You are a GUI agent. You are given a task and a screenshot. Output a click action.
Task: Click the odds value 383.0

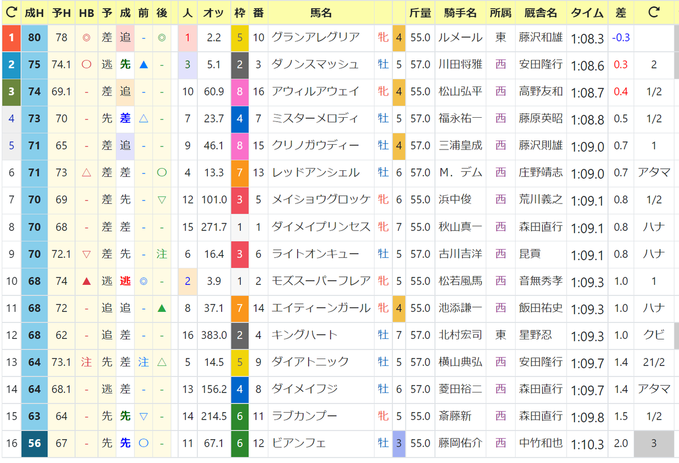(x=214, y=335)
